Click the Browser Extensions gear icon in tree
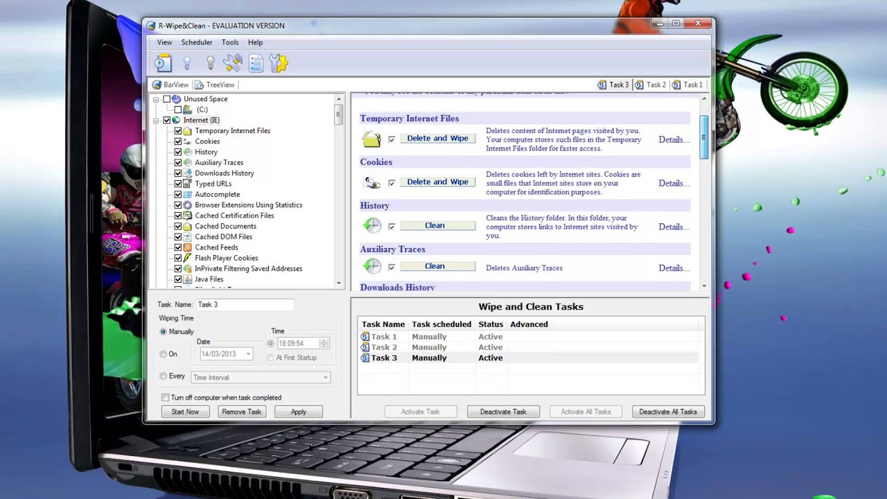 pos(188,205)
